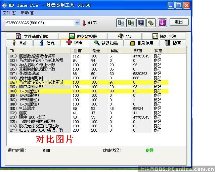This screenshot has width=215, height=172.
Task: Select the (BB) 未知属性 row
Action: pos(88,95)
